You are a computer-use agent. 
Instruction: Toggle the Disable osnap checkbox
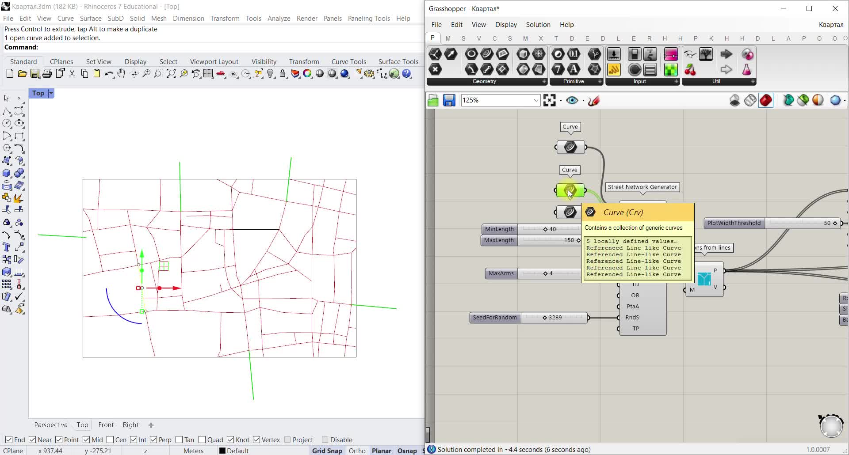pos(325,440)
